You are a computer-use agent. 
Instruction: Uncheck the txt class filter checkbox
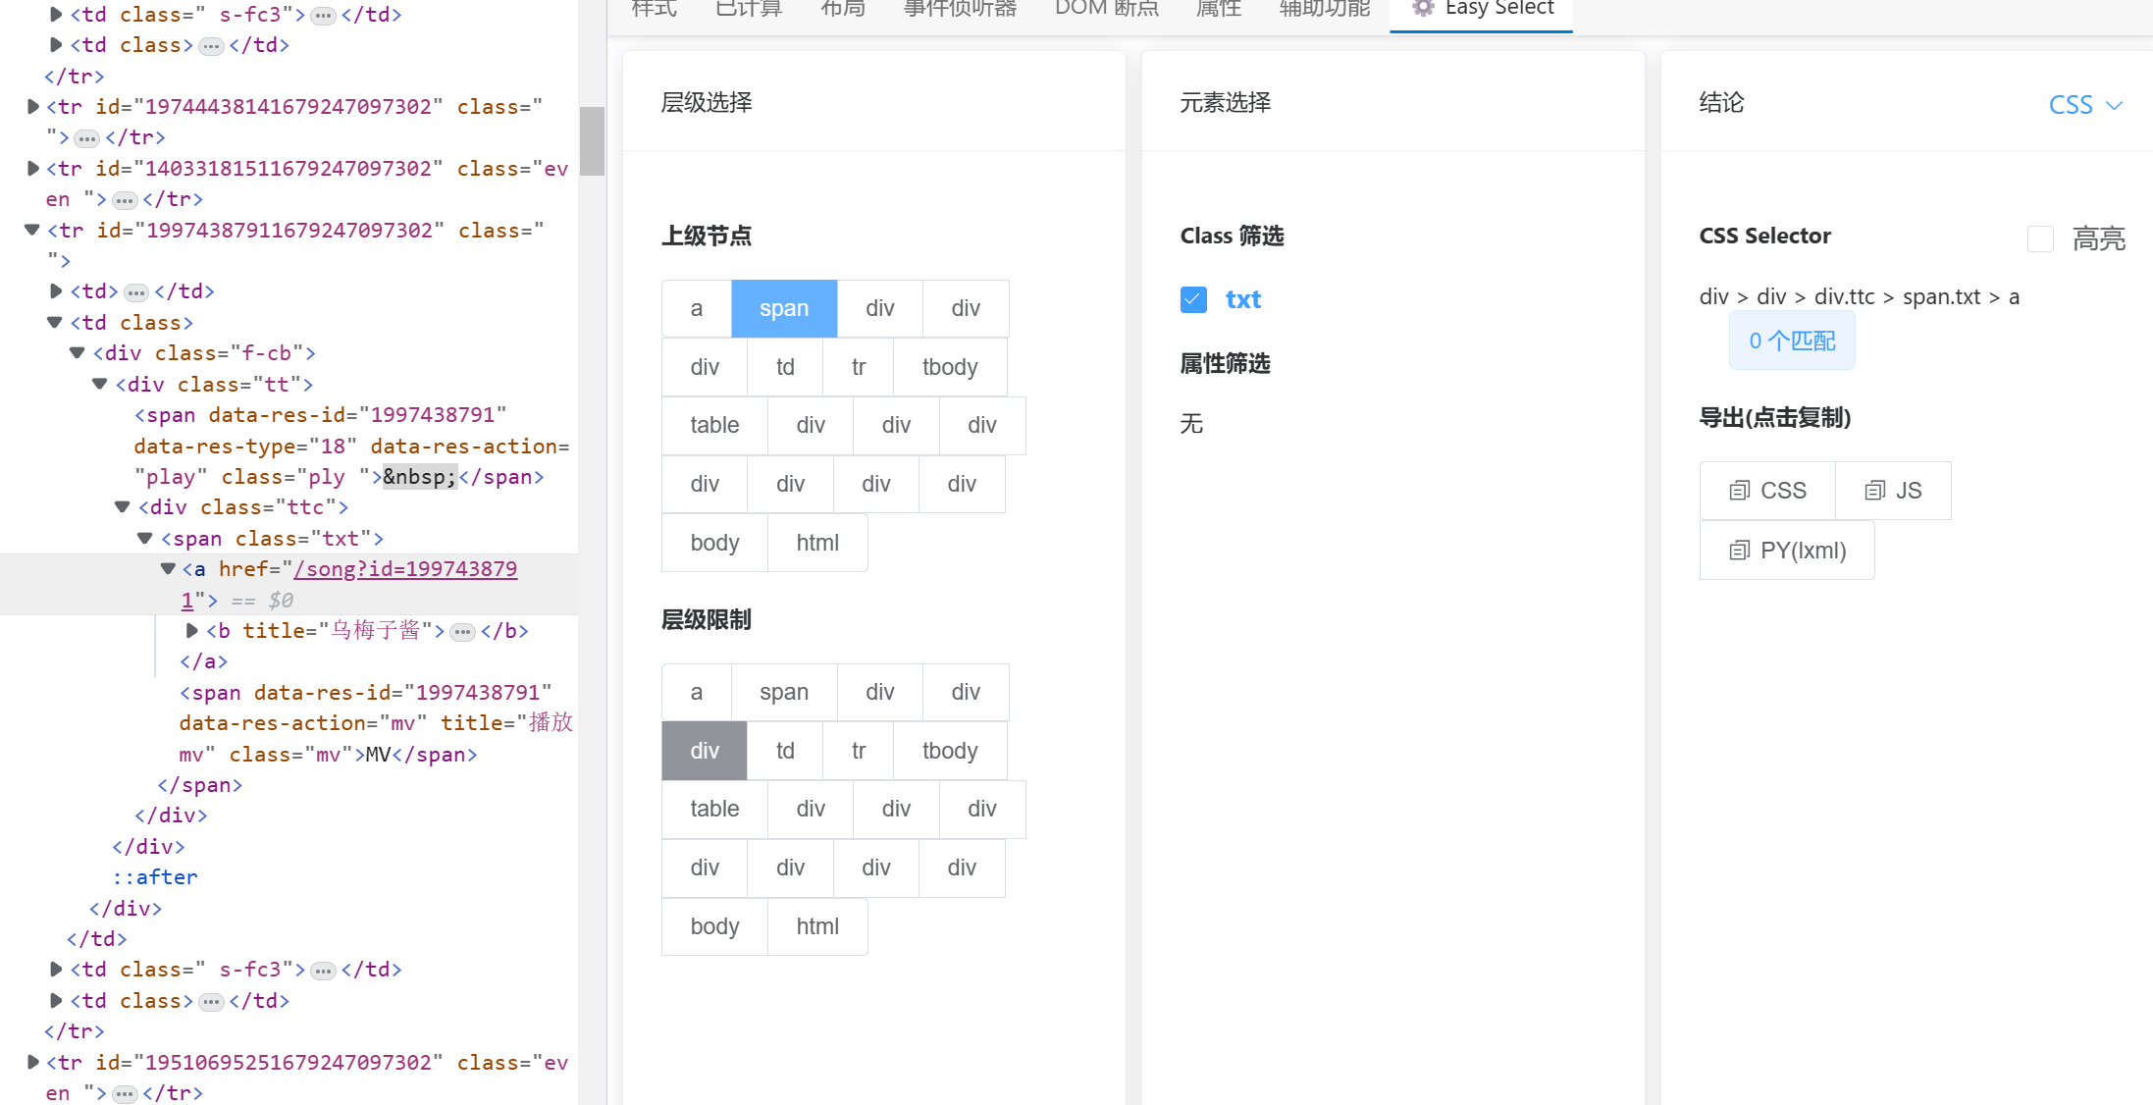tap(1193, 299)
